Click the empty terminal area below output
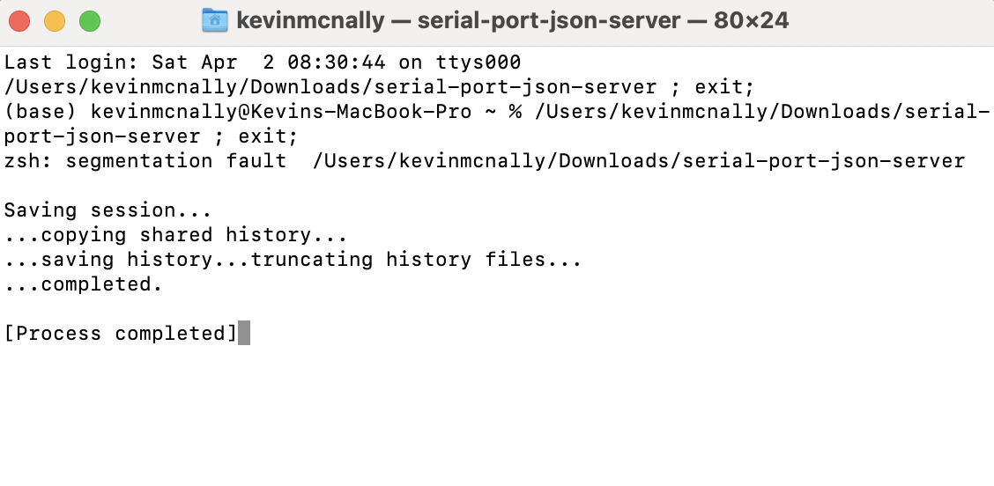 pyautogui.click(x=497, y=418)
